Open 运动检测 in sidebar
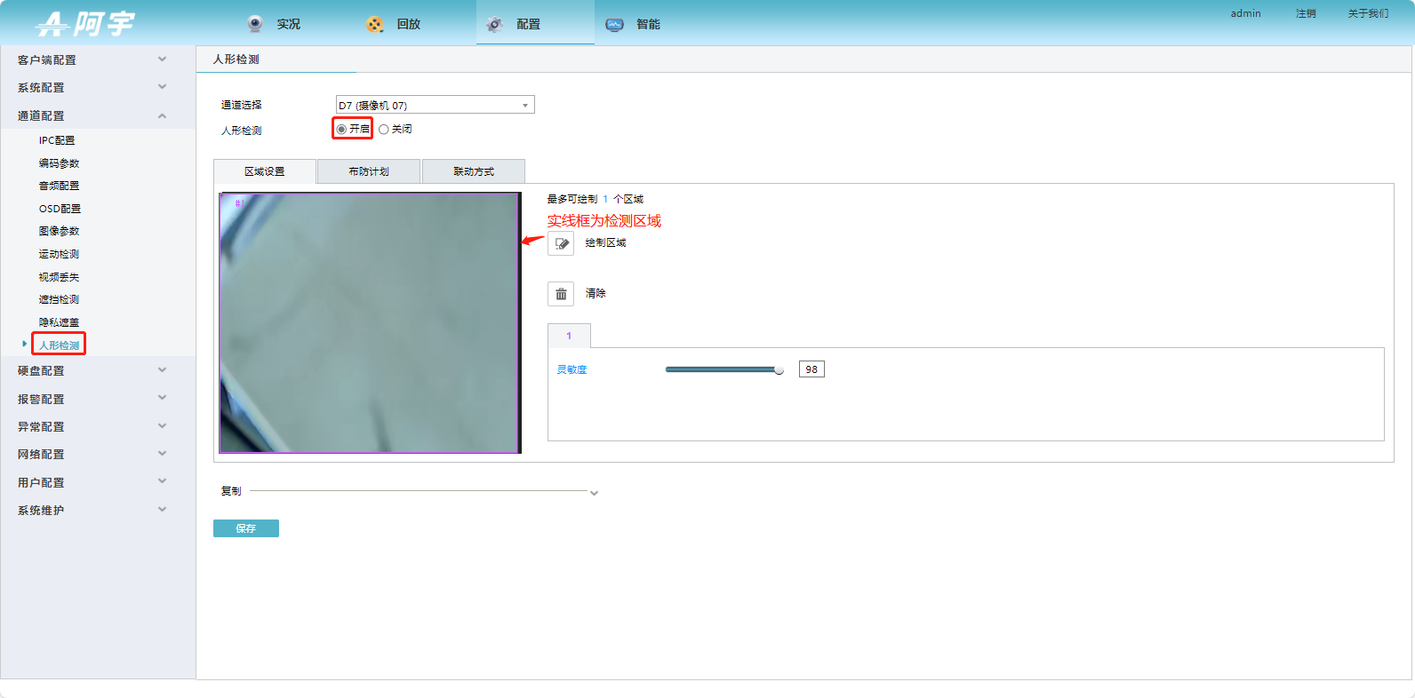This screenshot has width=1415, height=698. point(59,254)
